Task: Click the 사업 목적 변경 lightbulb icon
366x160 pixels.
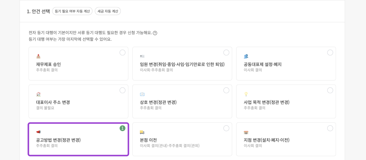Action: click(246, 94)
